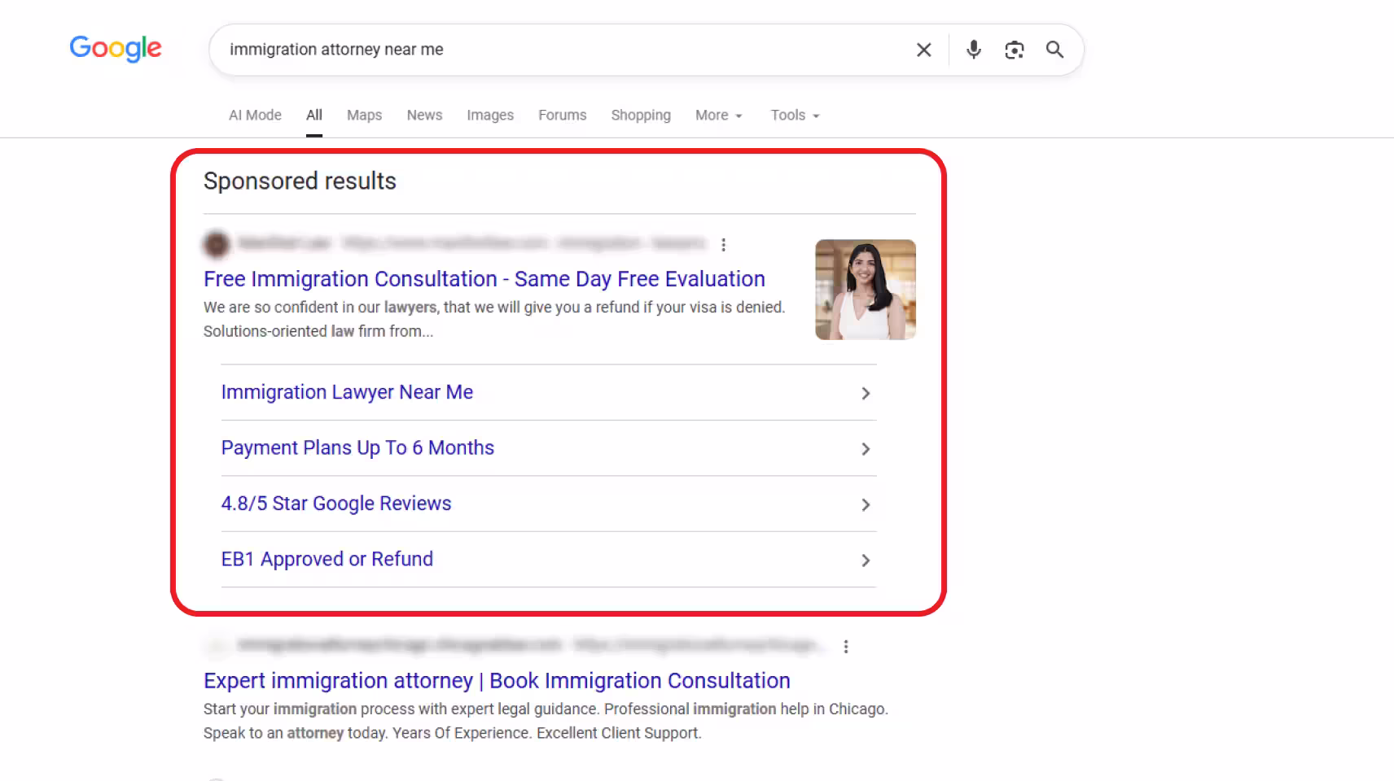Image resolution: width=1394 pixels, height=781 pixels.
Task: Click description starting 'Start your immigration process'
Action: (x=546, y=721)
